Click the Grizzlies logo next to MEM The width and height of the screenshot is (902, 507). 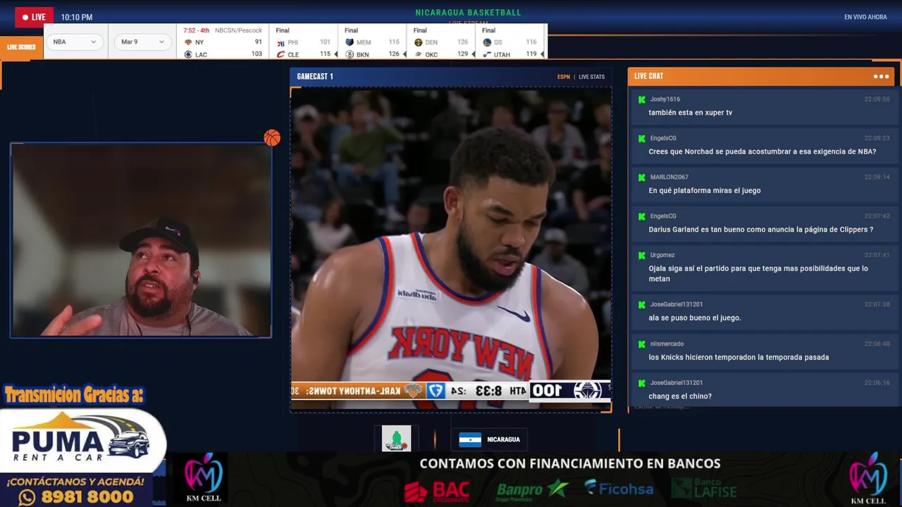(x=350, y=42)
